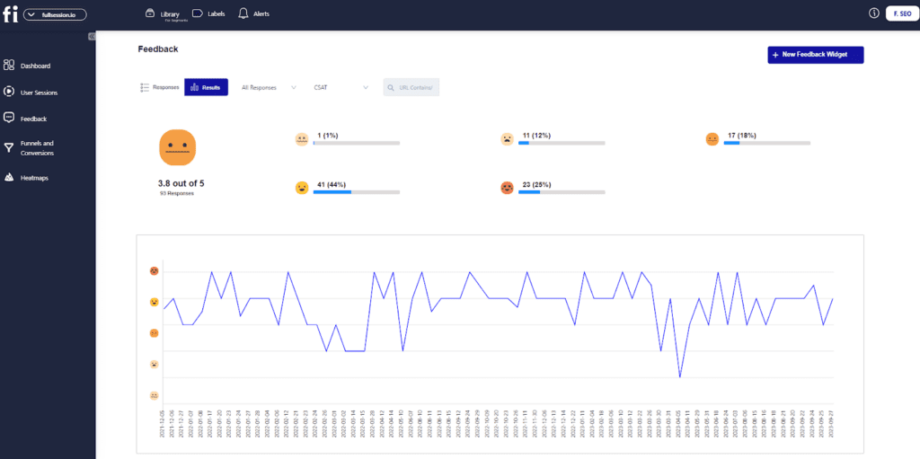
Task: Click the 41 (44%) rating progress bar
Action: pyautogui.click(x=356, y=191)
